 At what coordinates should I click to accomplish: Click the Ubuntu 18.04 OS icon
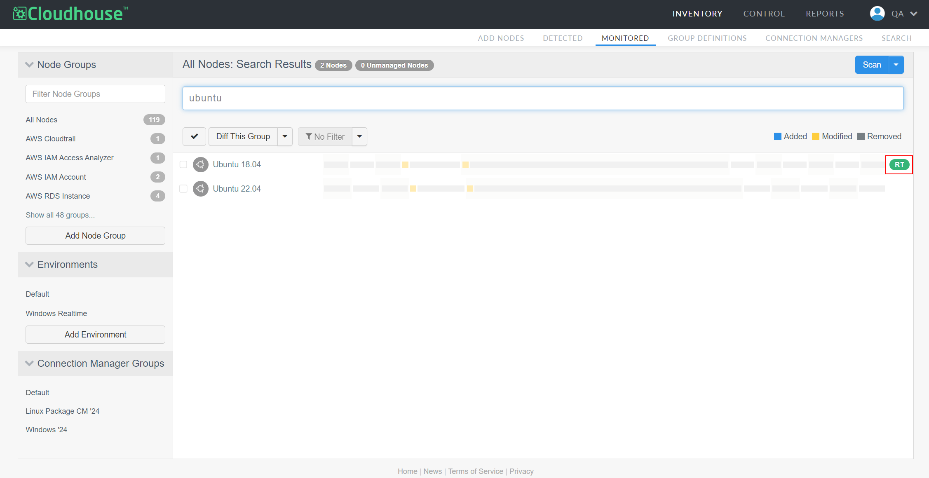[x=200, y=164]
